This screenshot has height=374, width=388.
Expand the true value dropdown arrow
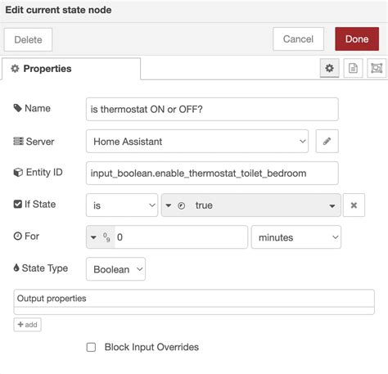[332, 205]
